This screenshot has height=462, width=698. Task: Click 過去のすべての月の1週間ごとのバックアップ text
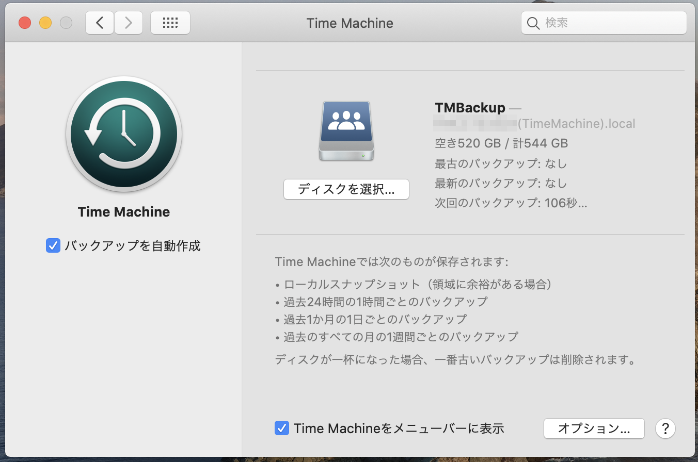click(x=401, y=337)
